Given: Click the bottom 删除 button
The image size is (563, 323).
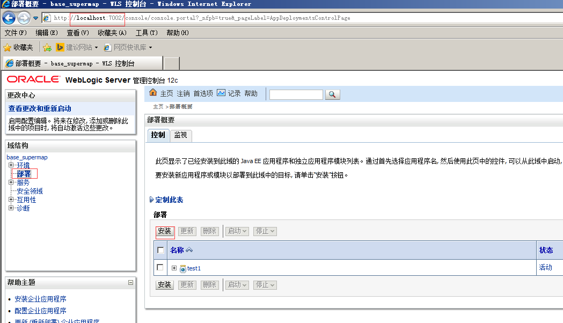Looking at the screenshot, I should click(210, 285).
